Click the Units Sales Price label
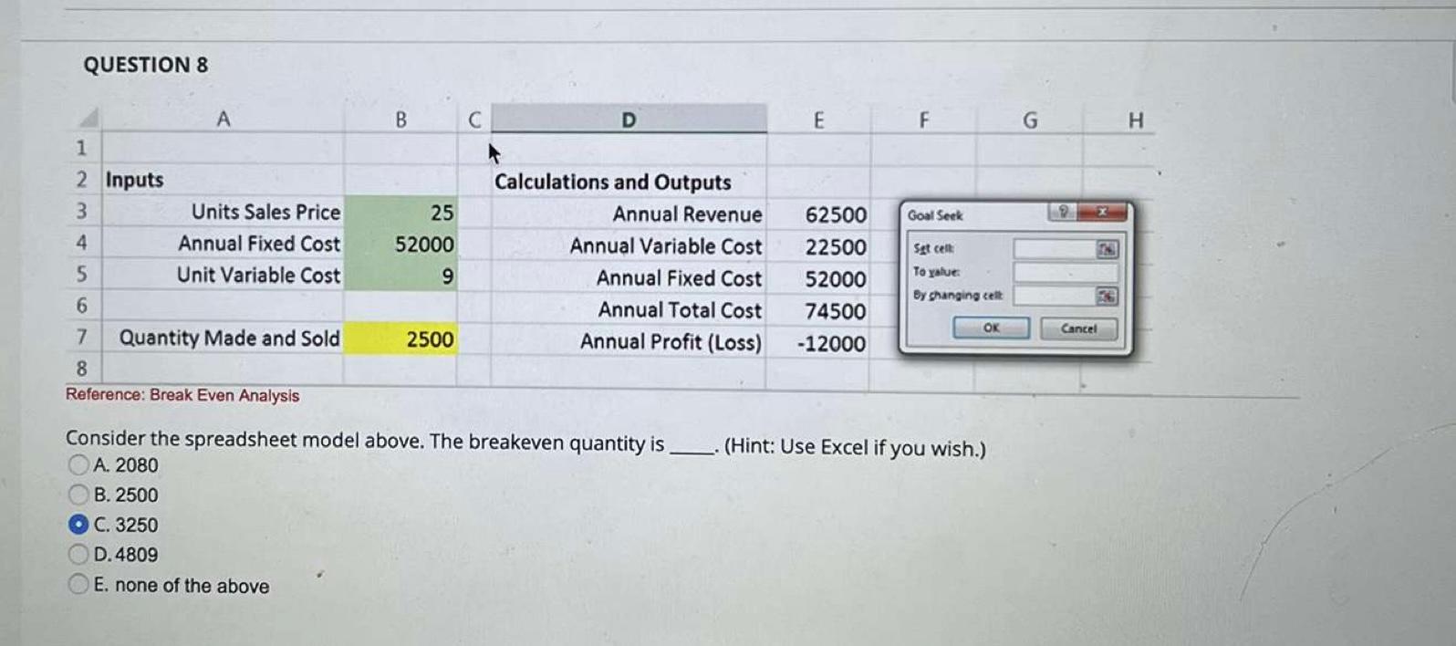1456x646 pixels. [265, 212]
